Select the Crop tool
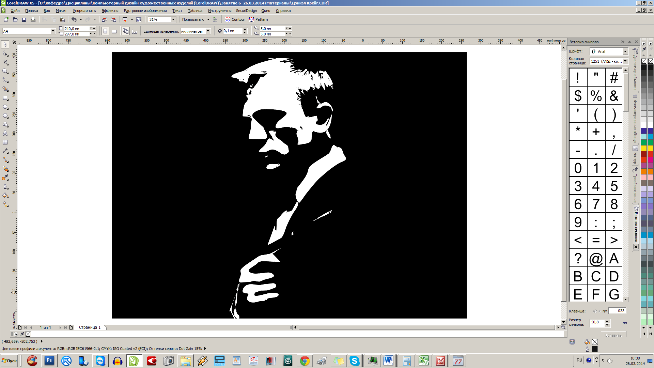 tap(5, 62)
